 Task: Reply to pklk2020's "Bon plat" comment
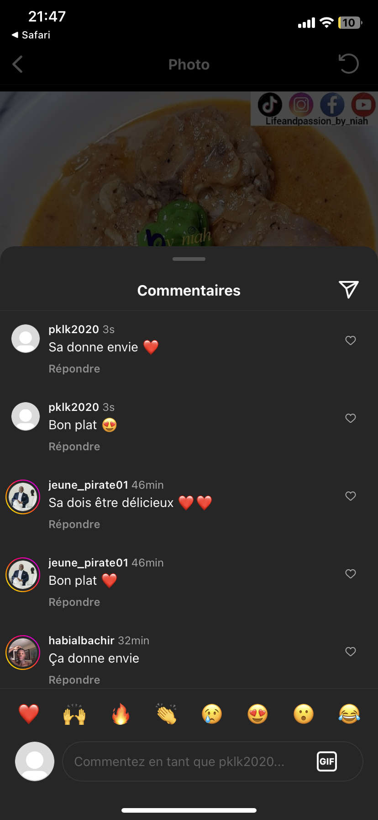click(x=74, y=447)
